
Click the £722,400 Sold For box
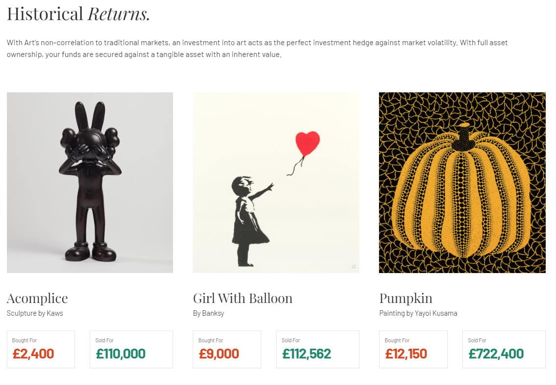click(504, 350)
